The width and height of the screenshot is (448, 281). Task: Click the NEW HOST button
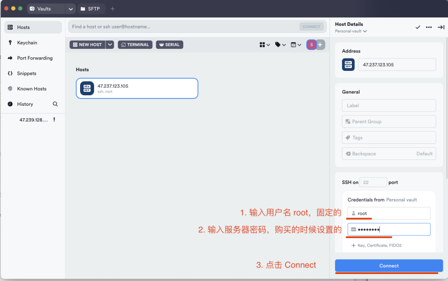(x=87, y=45)
